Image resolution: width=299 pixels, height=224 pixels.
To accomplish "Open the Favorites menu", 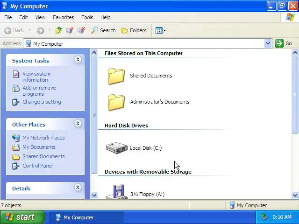I will tap(64, 17).
